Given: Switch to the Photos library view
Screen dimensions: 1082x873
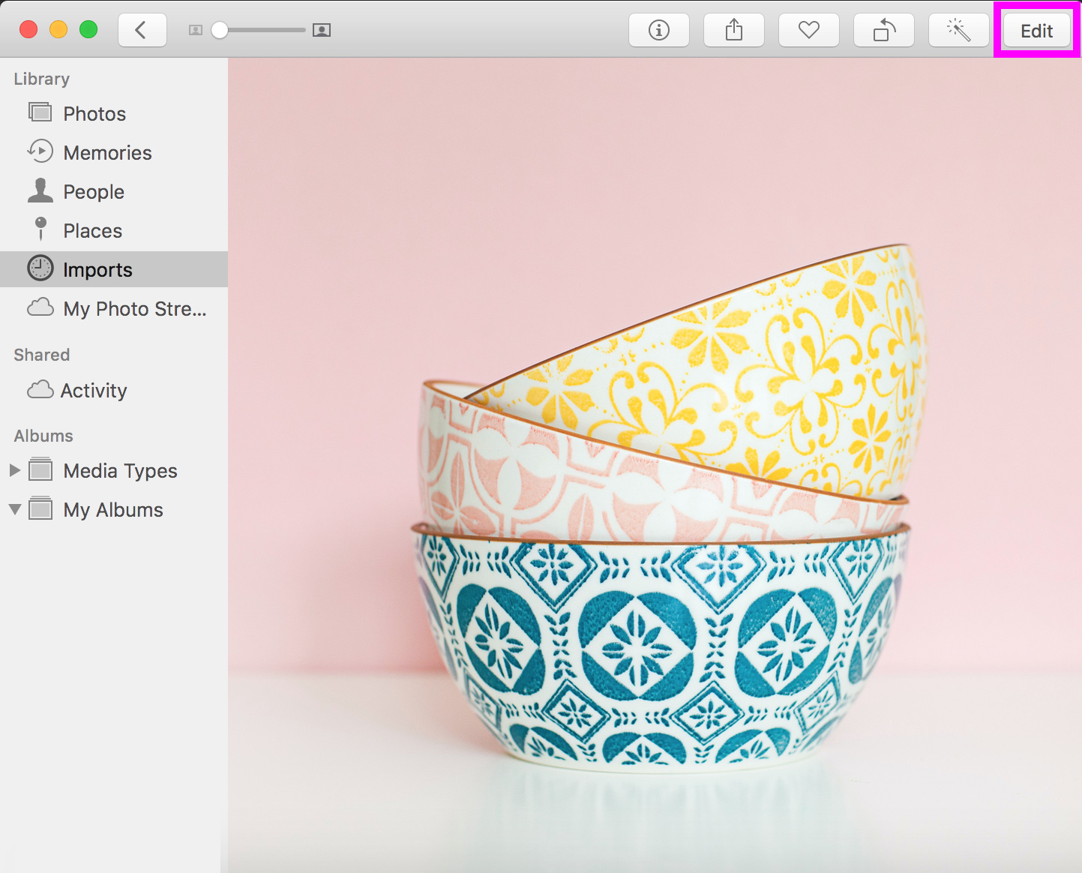Looking at the screenshot, I should [x=94, y=113].
